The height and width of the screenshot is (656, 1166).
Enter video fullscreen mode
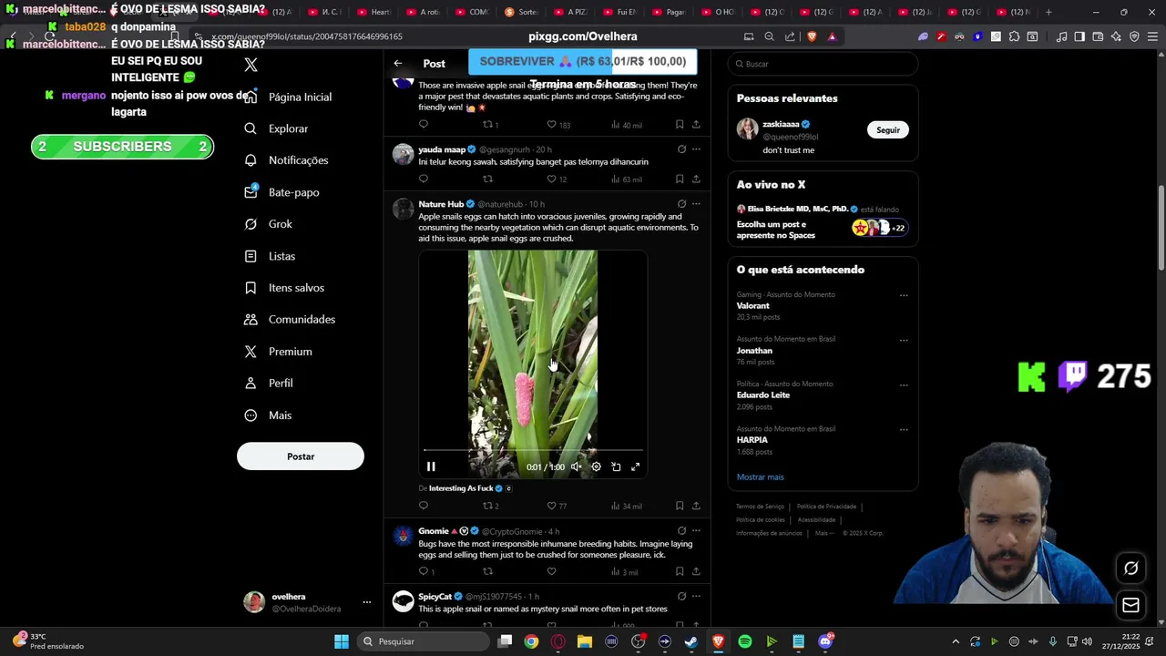[x=636, y=466]
